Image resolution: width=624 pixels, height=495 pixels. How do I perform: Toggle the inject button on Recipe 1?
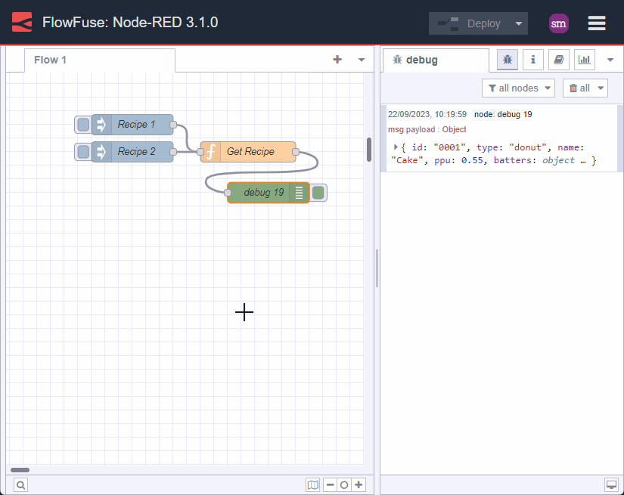click(x=82, y=124)
